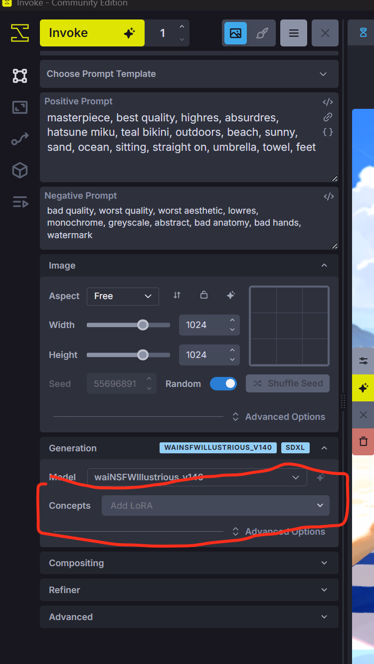Viewport: 374px width, 664px height.
Task: Click the link icon beside Positive Prompt
Action: [328, 117]
